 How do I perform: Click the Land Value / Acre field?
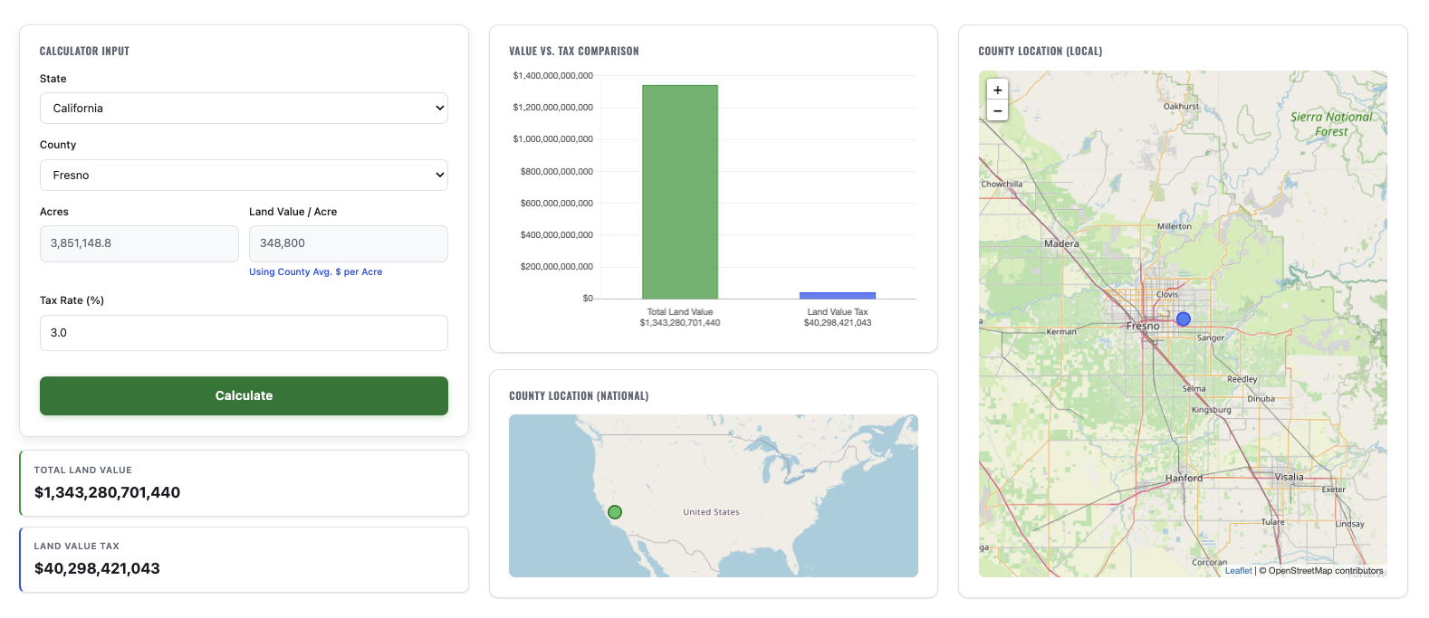pyautogui.click(x=348, y=244)
